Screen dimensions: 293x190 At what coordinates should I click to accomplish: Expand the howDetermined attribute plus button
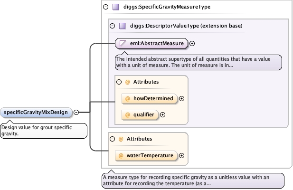tap(182, 99)
